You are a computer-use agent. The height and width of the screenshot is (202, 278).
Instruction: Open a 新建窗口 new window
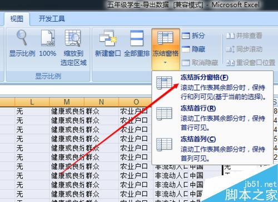point(108,43)
